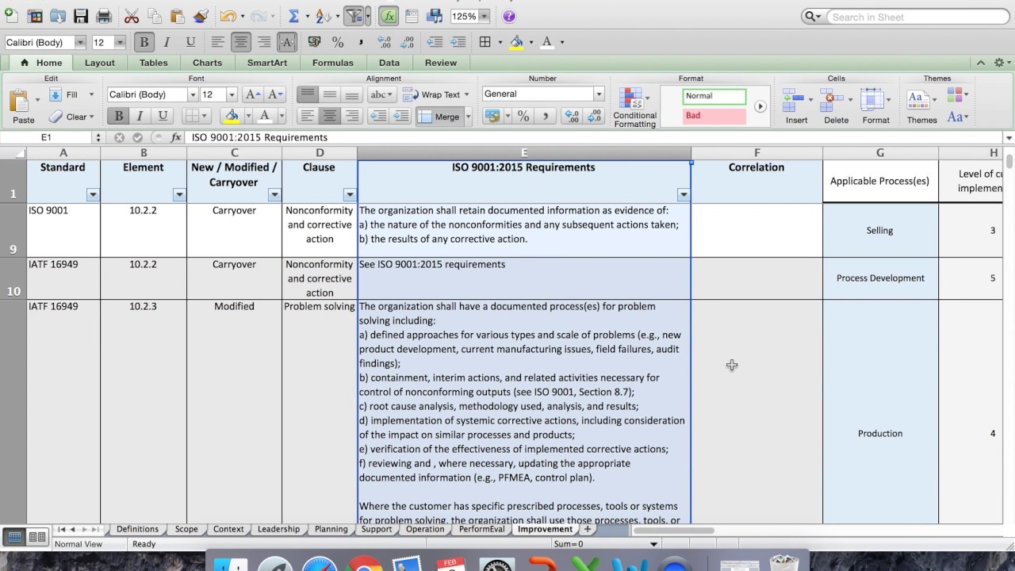This screenshot has height=571, width=1015.
Task: Apply the Bad cell style
Action: point(714,116)
